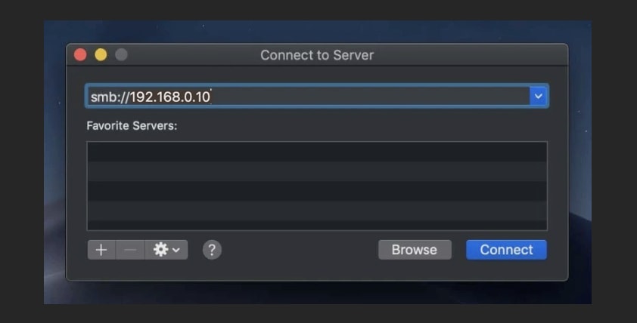The width and height of the screenshot is (637, 323).
Task: Click the minus remove-favorite button
Action: tap(130, 250)
